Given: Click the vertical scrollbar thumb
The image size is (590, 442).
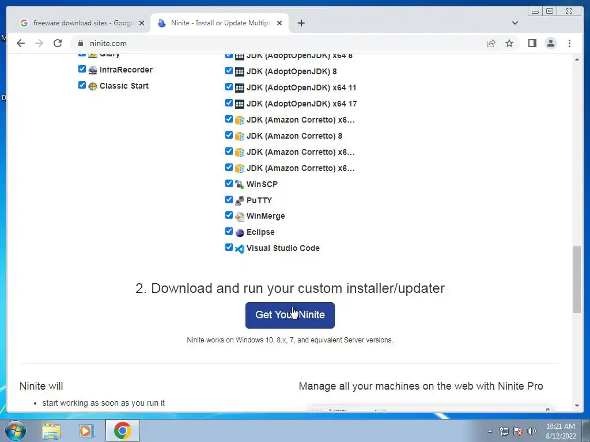Looking at the screenshot, I should [x=577, y=280].
